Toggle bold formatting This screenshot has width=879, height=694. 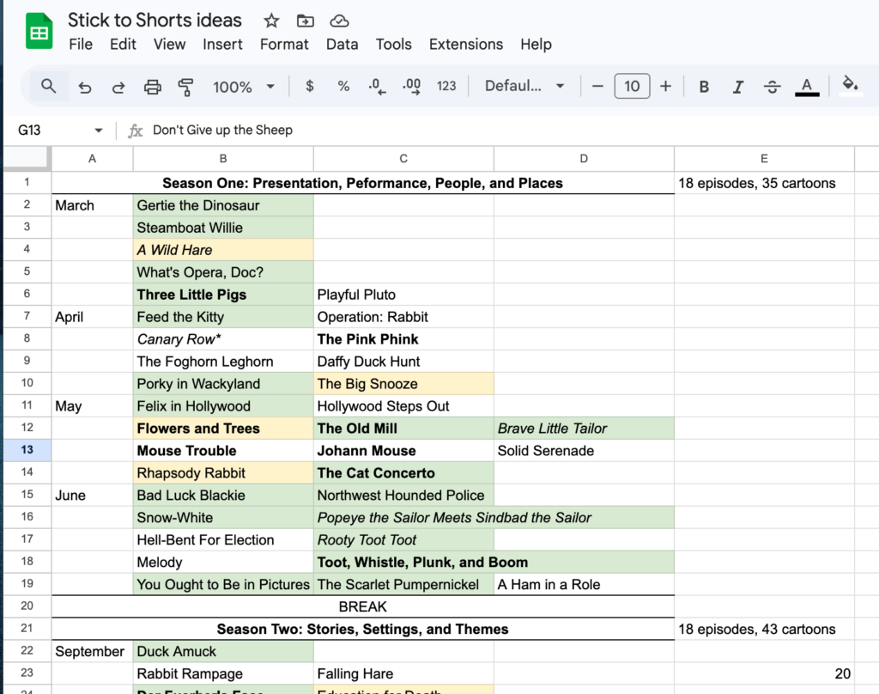(704, 86)
